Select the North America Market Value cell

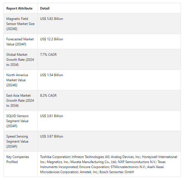pyautogui.click(x=20, y=80)
